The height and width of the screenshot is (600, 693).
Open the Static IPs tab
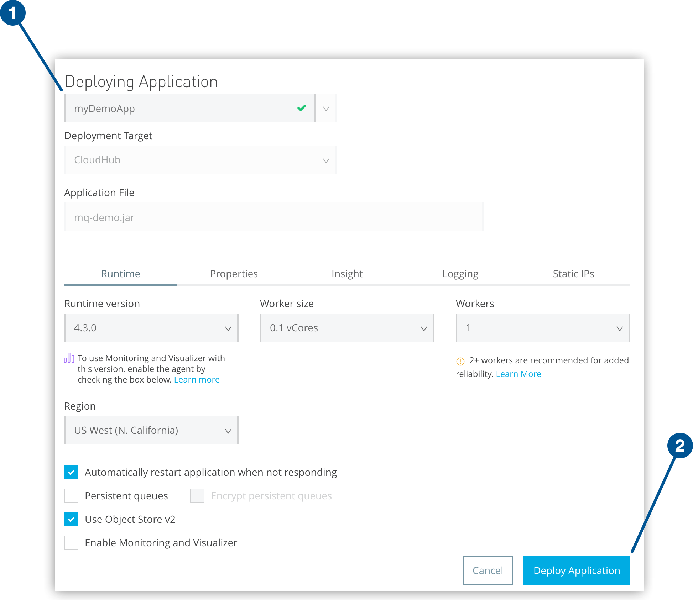click(x=573, y=274)
